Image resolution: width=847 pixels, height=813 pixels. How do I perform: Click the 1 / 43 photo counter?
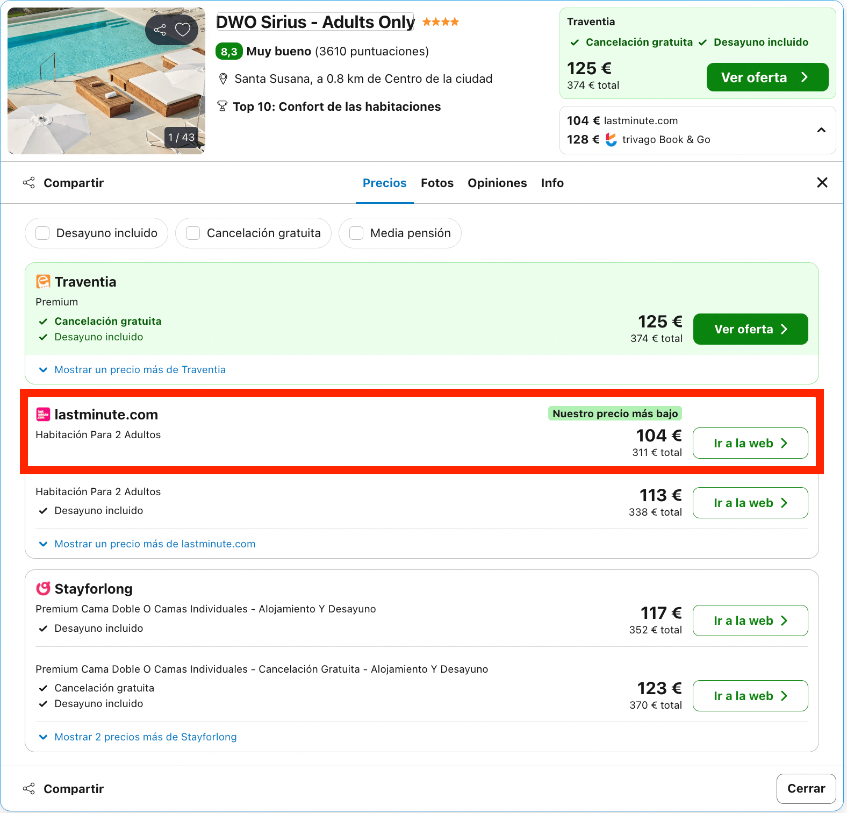(x=181, y=138)
